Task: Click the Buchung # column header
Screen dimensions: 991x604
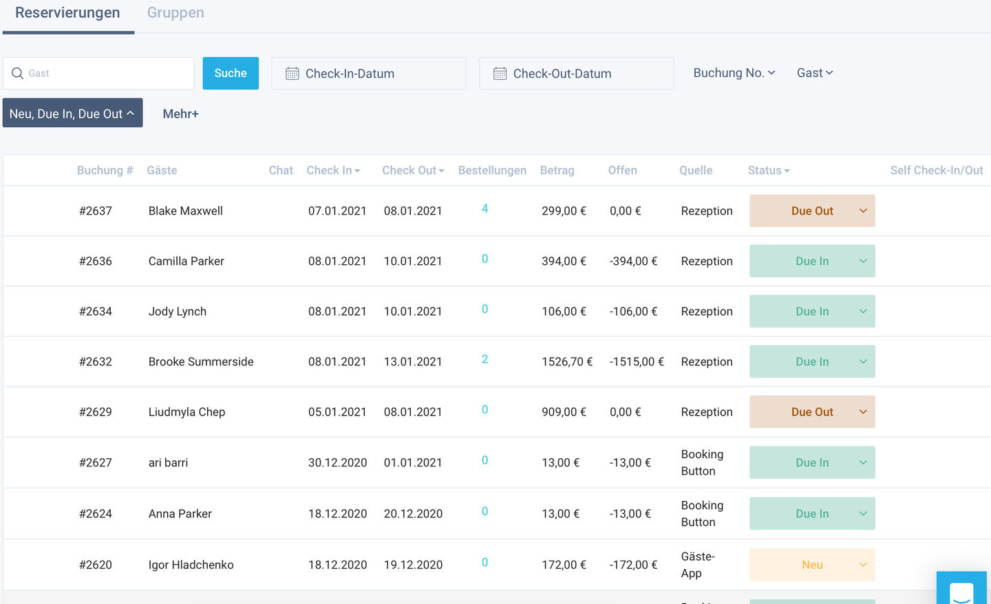Action: pyautogui.click(x=105, y=171)
